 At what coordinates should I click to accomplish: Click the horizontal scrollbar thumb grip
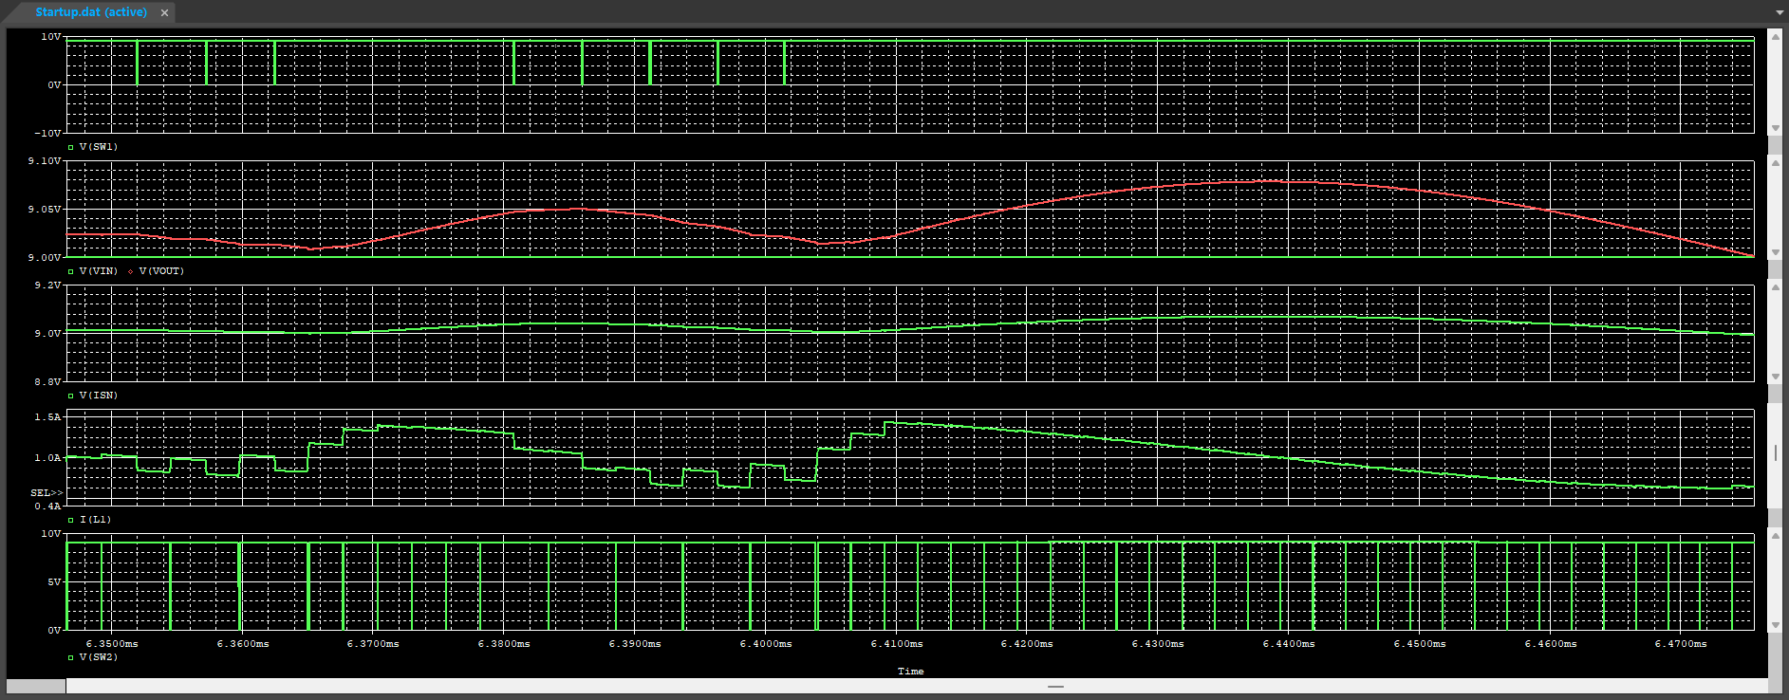[1055, 686]
